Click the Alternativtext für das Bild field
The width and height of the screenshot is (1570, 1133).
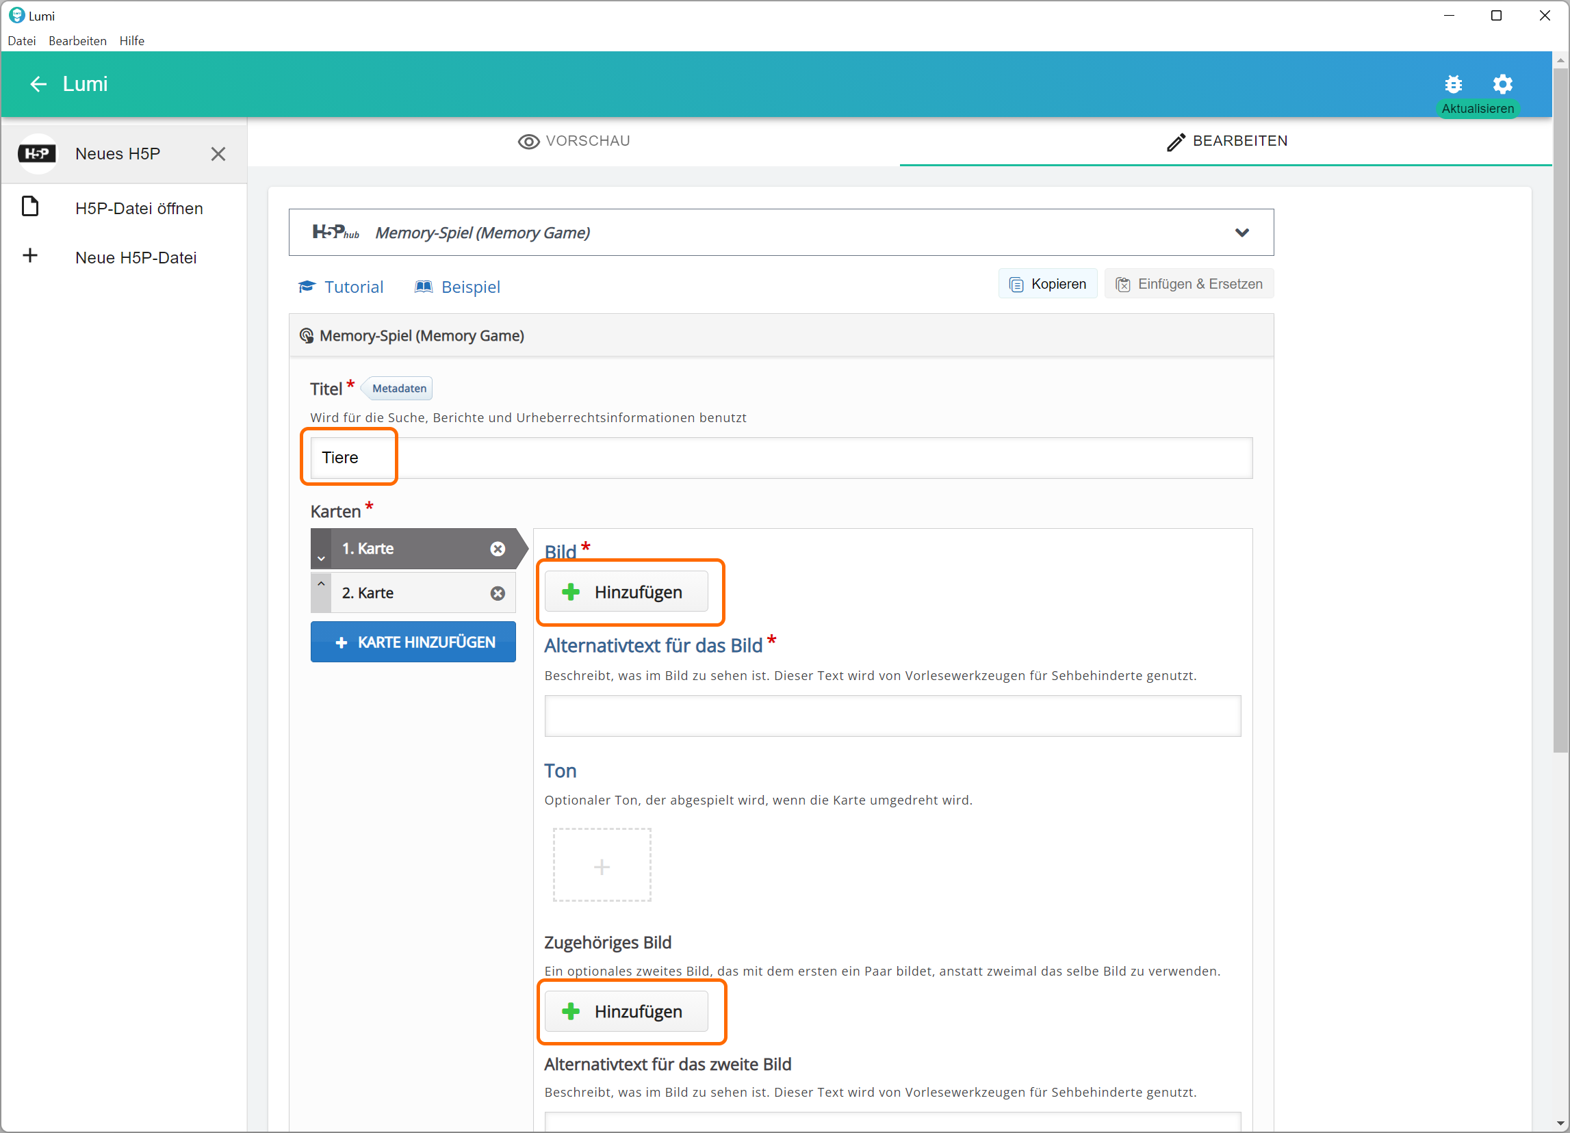tap(892, 716)
